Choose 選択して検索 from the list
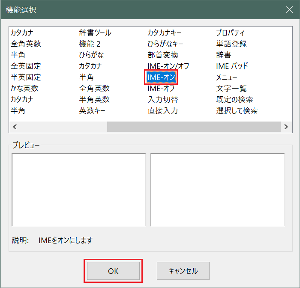 pyautogui.click(x=237, y=110)
